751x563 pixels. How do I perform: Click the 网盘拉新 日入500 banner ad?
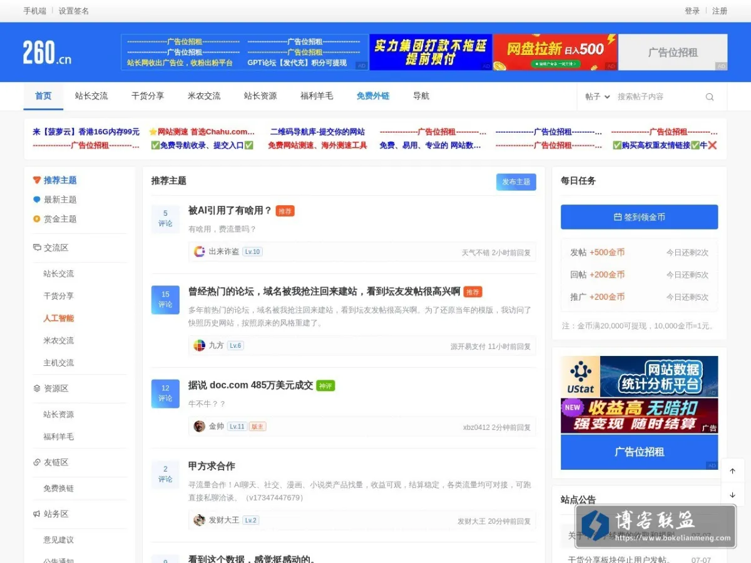[555, 52]
